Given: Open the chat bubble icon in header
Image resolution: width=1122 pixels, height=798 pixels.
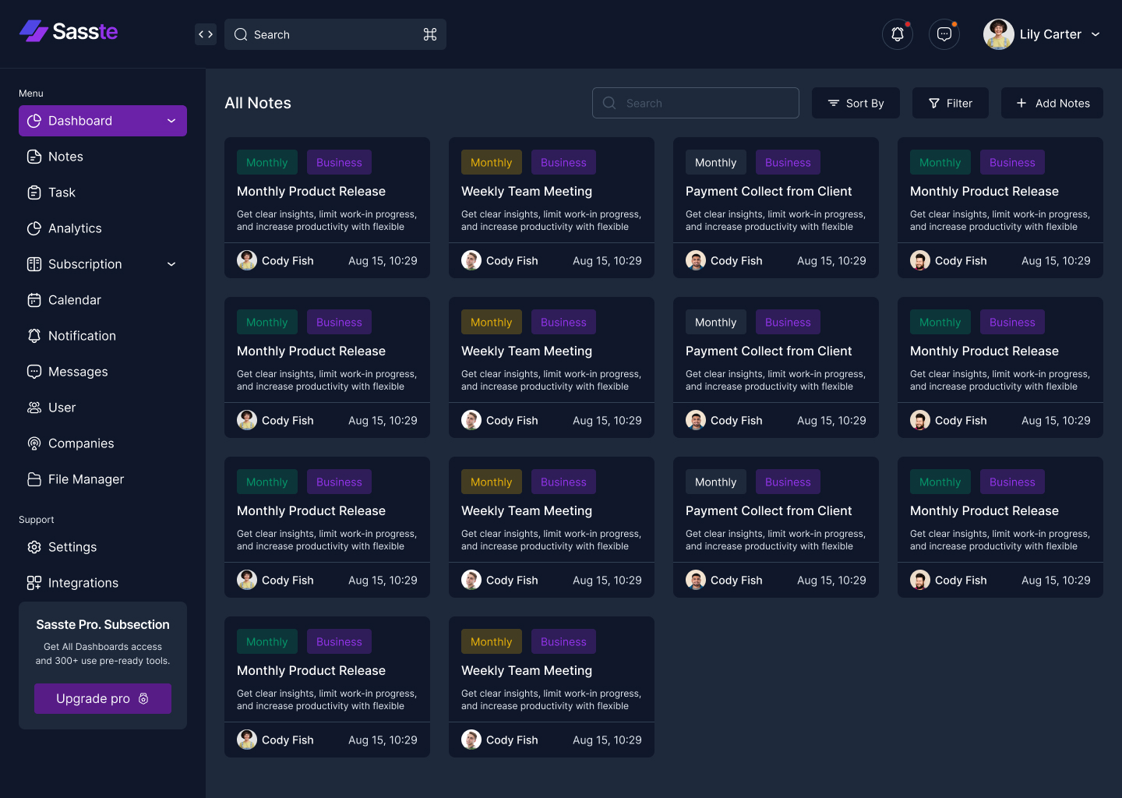Looking at the screenshot, I should coord(944,34).
